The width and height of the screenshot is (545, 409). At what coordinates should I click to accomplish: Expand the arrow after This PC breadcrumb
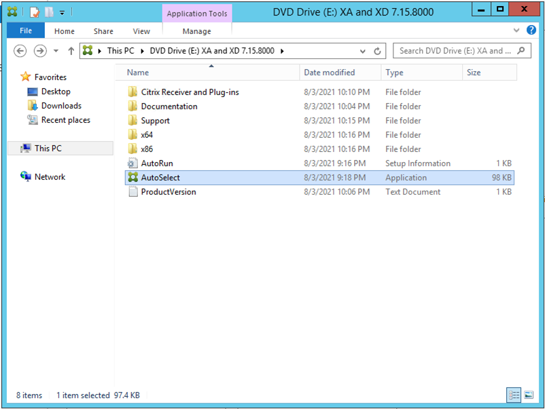coord(142,51)
